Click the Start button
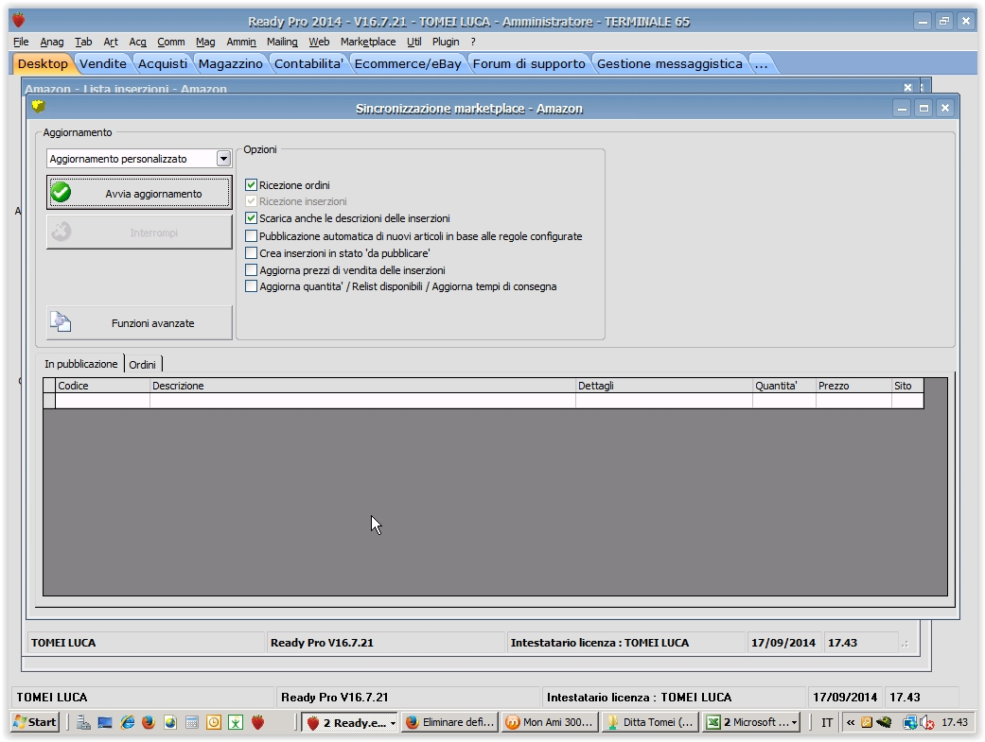This screenshot has height=742, width=985. (35, 722)
